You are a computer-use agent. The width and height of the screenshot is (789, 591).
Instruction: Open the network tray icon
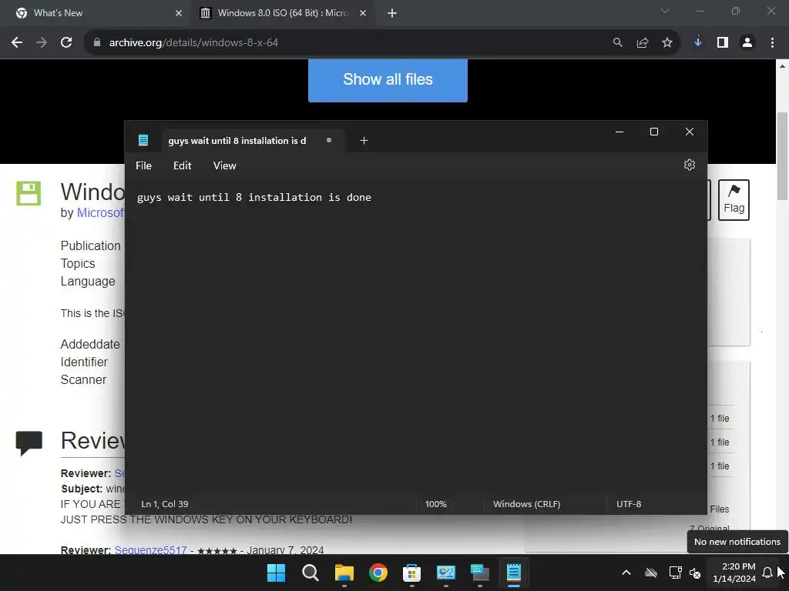(675, 573)
